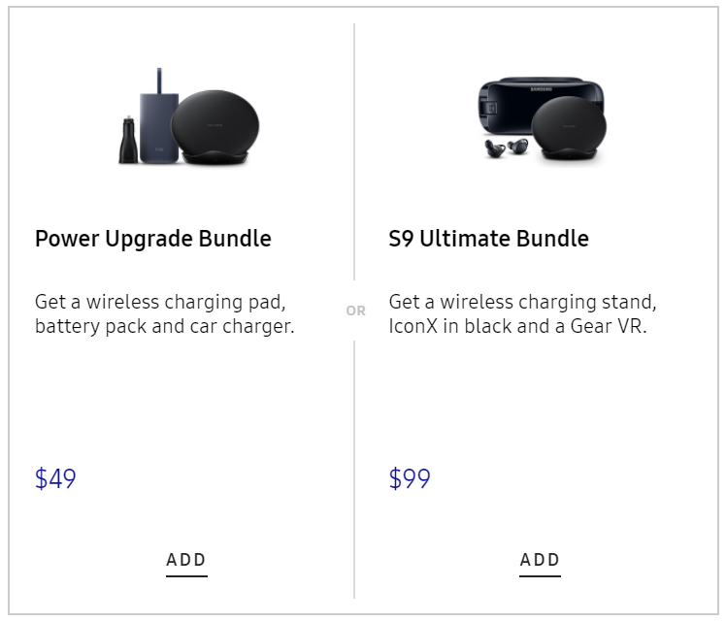Click 'Get a wireless charging pad' text line

click(x=160, y=301)
